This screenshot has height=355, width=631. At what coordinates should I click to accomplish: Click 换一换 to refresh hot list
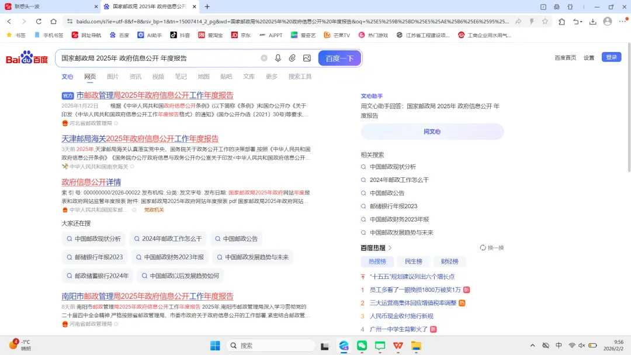pyautogui.click(x=492, y=248)
